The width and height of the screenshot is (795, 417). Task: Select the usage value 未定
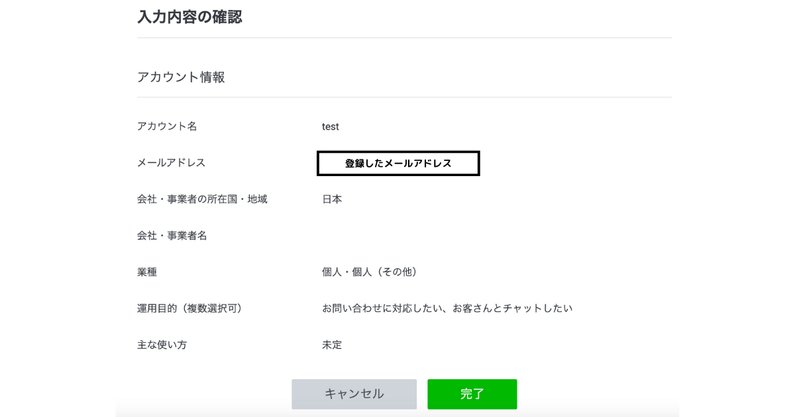331,344
